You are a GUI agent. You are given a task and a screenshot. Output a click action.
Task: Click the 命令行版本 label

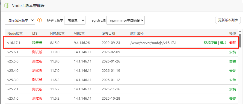(x=55, y=20)
